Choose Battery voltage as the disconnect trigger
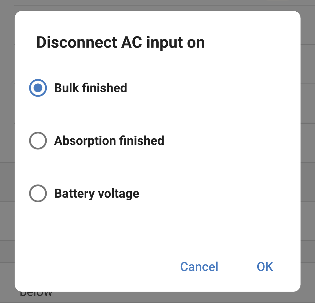The width and height of the screenshot is (315, 303). (x=38, y=193)
